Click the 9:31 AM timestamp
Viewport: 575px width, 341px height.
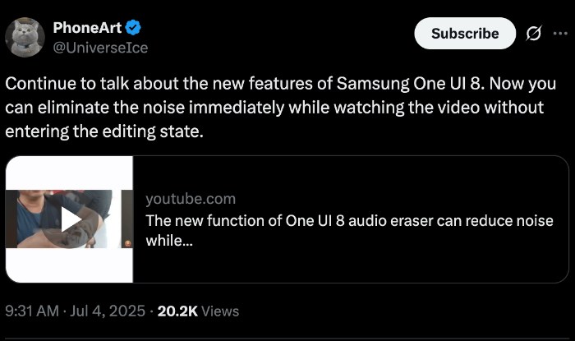point(33,311)
